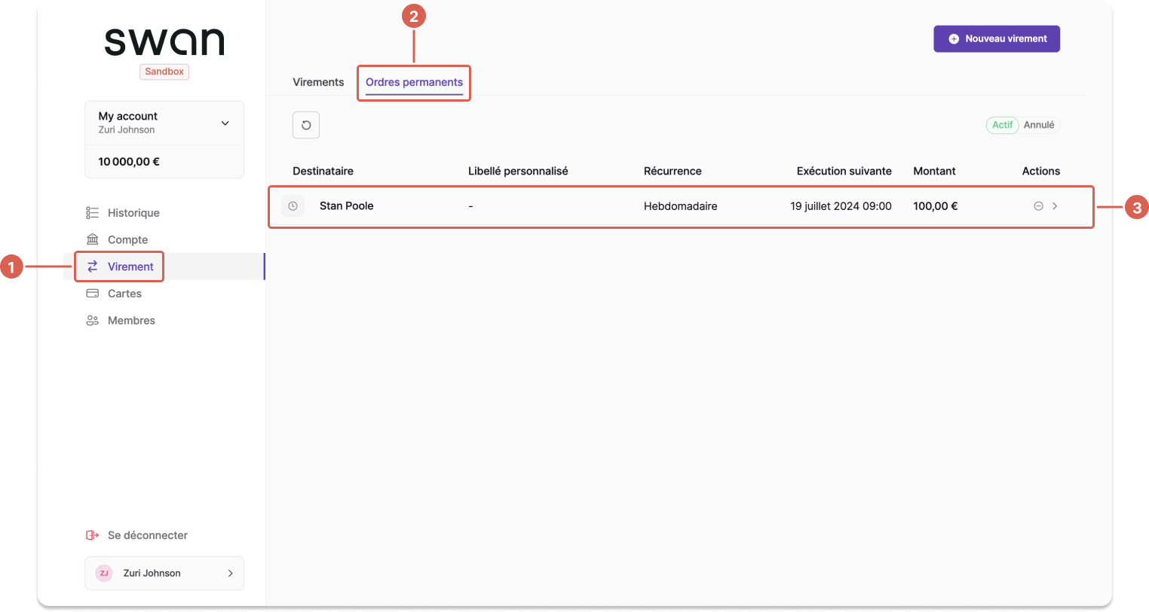
Task: Click the Membres people icon
Action: point(93,321)
